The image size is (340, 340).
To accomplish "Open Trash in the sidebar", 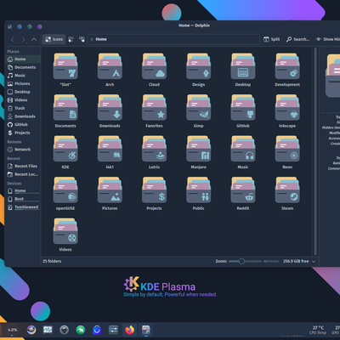I will tap(23, 108).
